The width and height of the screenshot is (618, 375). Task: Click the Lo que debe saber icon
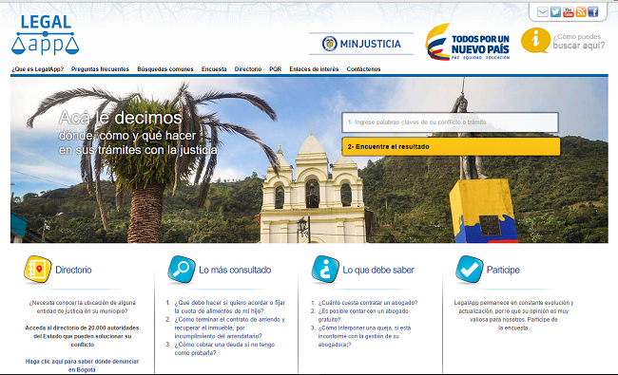pos(325,270)
